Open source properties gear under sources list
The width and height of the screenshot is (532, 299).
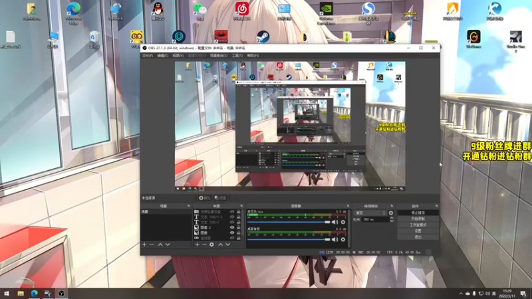211,245
